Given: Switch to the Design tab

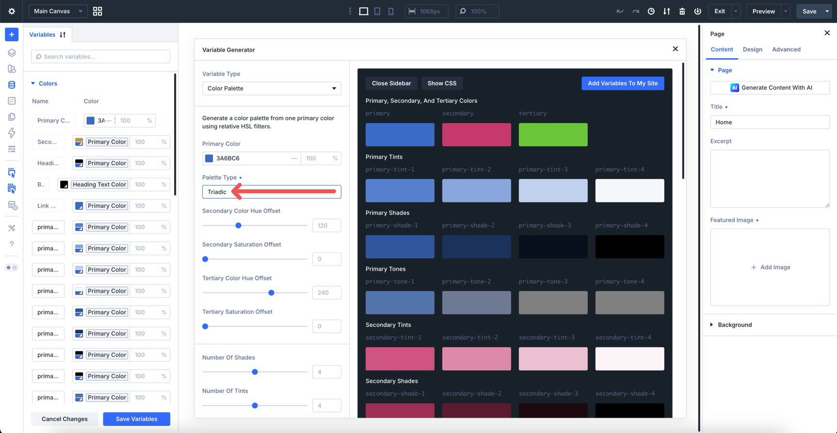Looking at the screenshot, I should (x=752, y=49).
